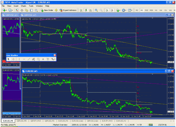Toggle Chart Shift from the toolbar
The image size is (176, 127).
[x=112, y=10]
